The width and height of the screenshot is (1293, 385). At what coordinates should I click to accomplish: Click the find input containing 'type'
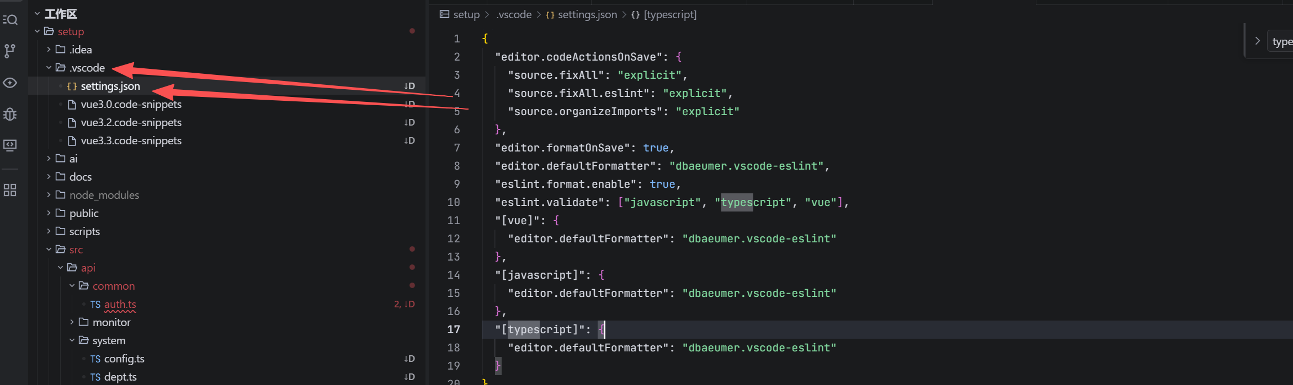(1282, 42)
